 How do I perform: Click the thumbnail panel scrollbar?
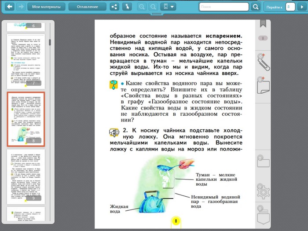click(50, 43)
